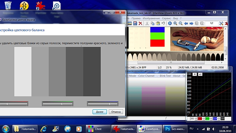Click the blue value box in curve panel
Screen dimensions: 236x133
tap(215, 119)
